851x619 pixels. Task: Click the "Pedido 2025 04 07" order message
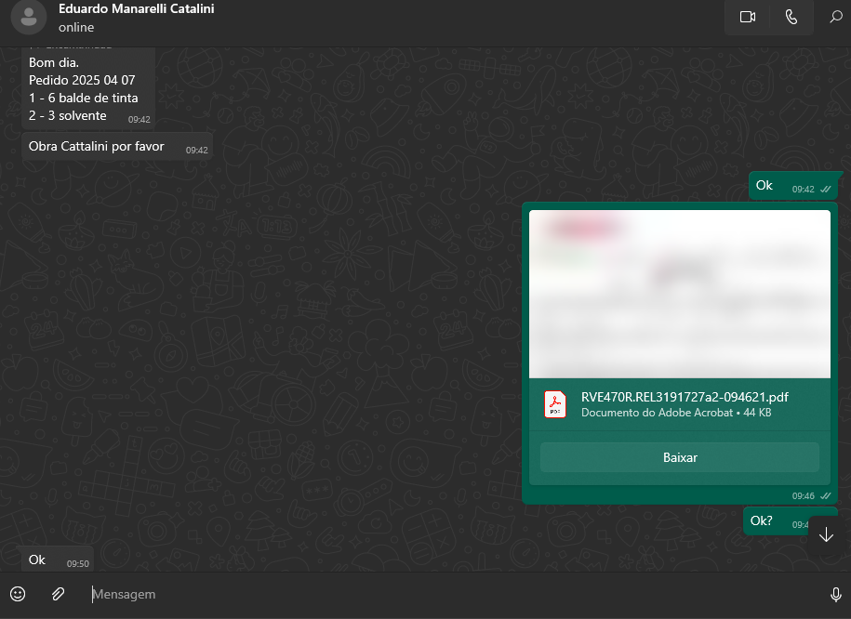[82, 80]
